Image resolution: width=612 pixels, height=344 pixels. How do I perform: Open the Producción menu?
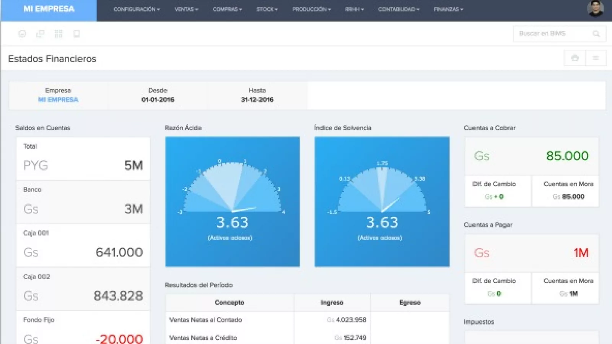pos(311,10)
